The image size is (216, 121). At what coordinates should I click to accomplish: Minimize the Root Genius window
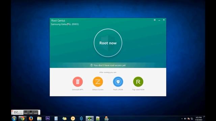(x=159, y=20)
